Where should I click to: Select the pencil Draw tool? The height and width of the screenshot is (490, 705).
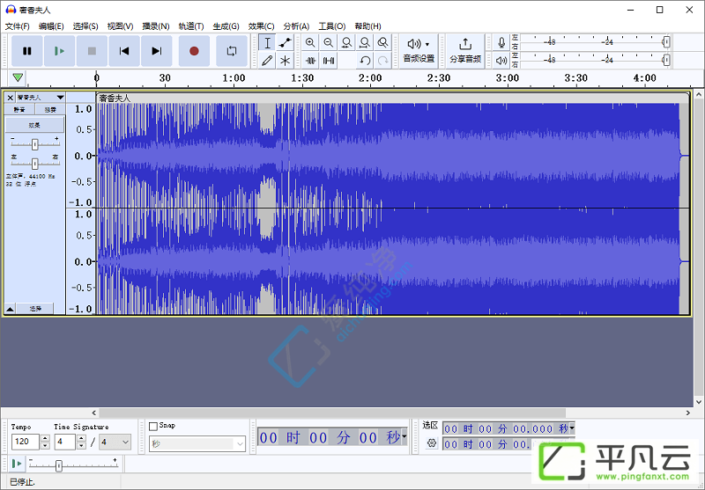267,60
